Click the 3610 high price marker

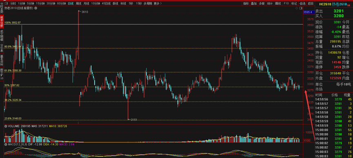pos(84,12)
